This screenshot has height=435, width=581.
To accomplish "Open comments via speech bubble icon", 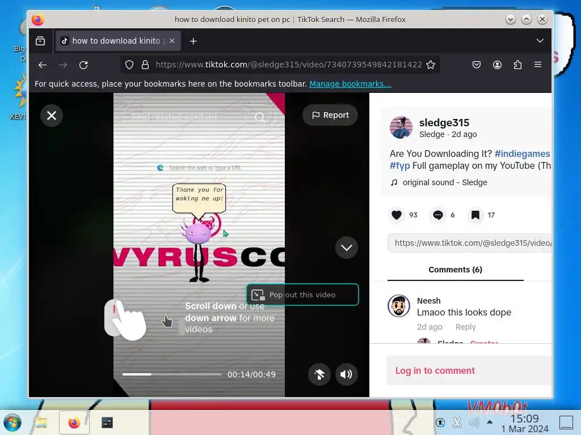I will 438,215.
